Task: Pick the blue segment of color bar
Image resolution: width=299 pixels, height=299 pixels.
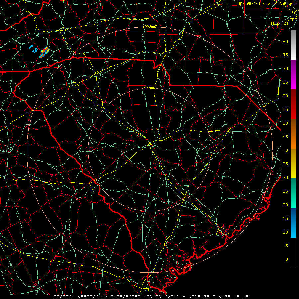Action: pyautogui.click(x=293, y=223)
